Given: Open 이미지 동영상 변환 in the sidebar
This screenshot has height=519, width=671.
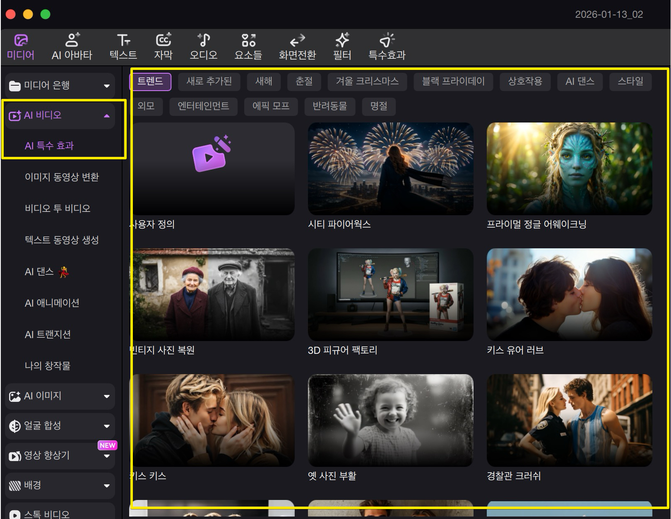Looking at the screenshot, I should (62, 177).
